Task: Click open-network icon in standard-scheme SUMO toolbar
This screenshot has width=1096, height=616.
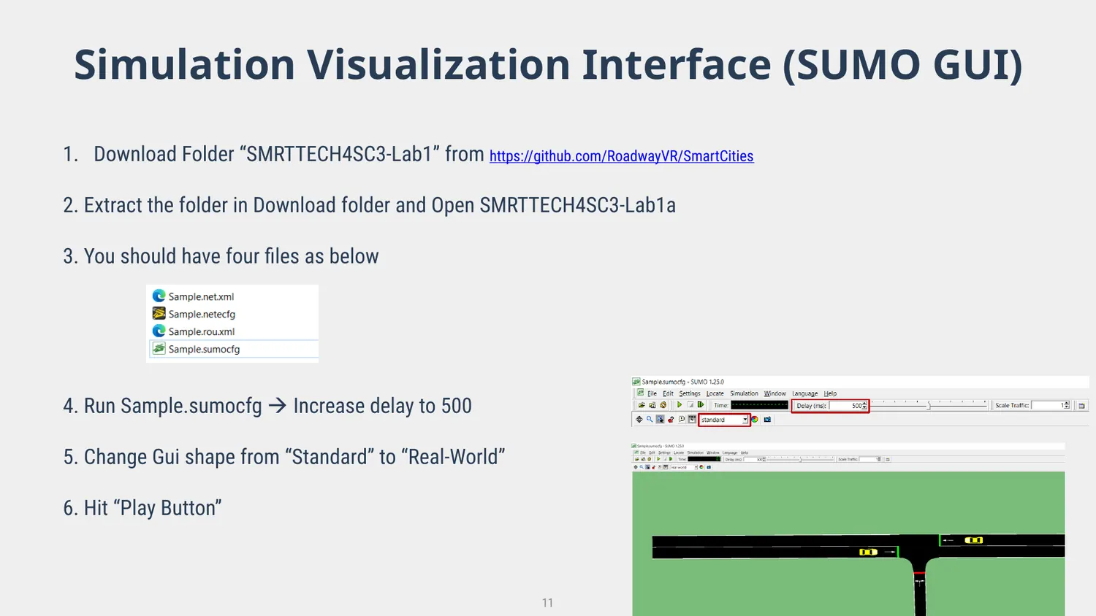Action: (x=652, y=405)
